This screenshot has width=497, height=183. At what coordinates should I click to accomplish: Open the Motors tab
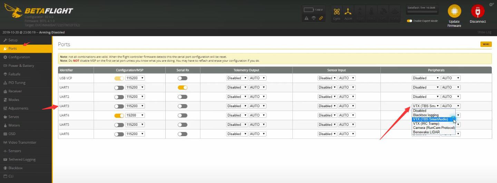[26, 125]
